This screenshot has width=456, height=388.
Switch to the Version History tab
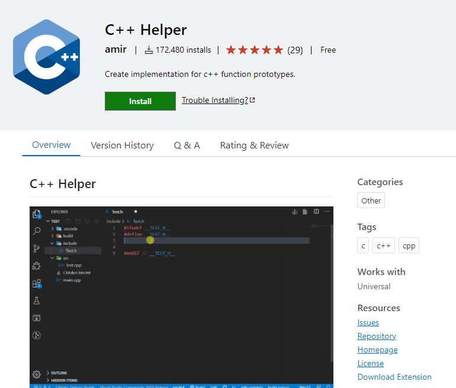122,145
